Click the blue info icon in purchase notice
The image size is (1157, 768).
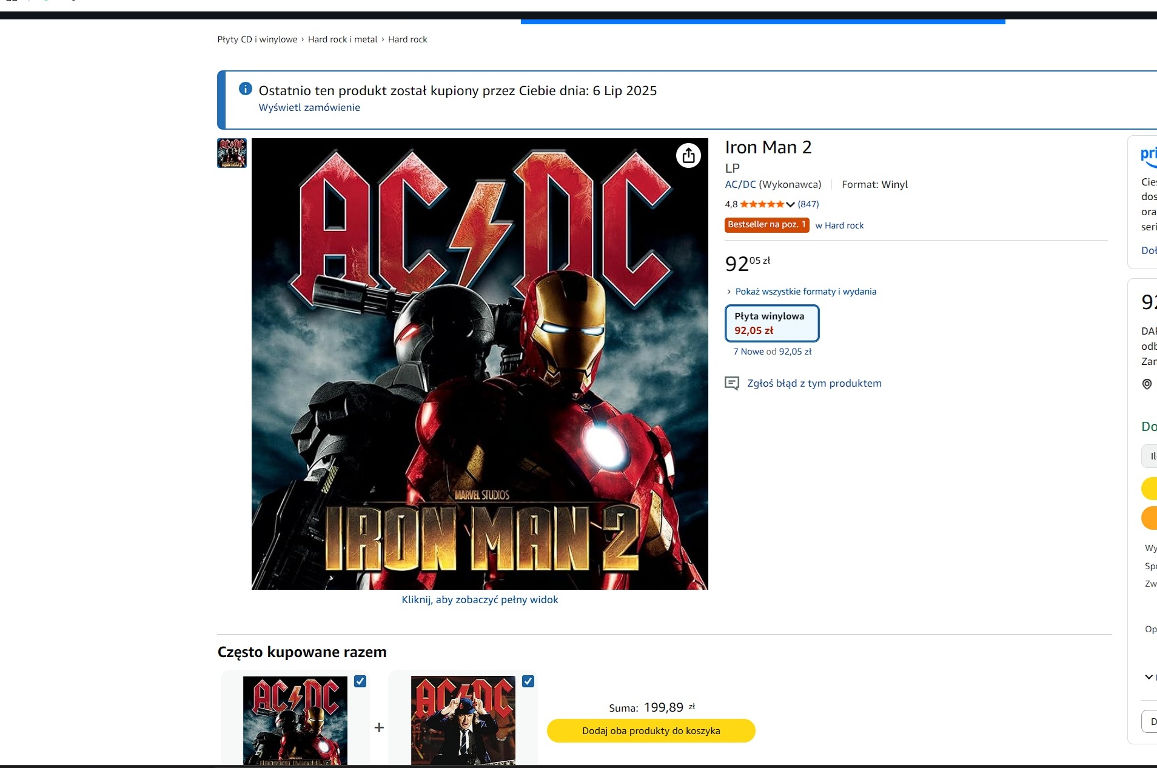pos(245,89)
